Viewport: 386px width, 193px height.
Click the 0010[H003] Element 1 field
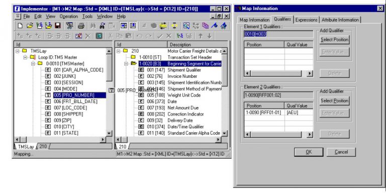(x=278, y=34)
